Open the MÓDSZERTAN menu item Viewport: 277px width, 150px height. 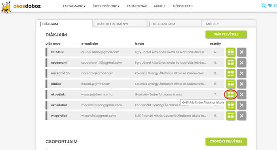click(183, 6)
